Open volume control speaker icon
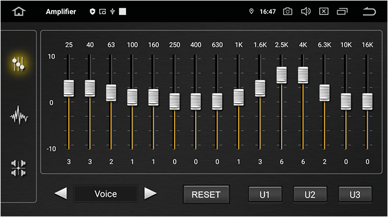Viewport: 388px width, 217px height. click(305, 12)
